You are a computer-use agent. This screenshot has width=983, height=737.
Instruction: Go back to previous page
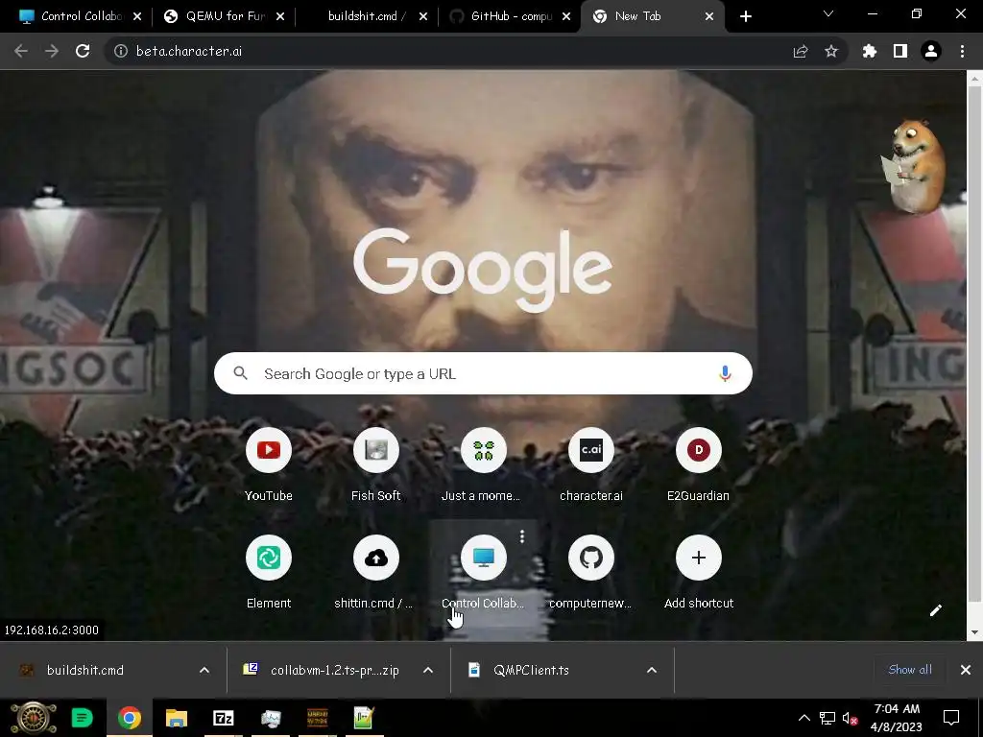point(21,51)
